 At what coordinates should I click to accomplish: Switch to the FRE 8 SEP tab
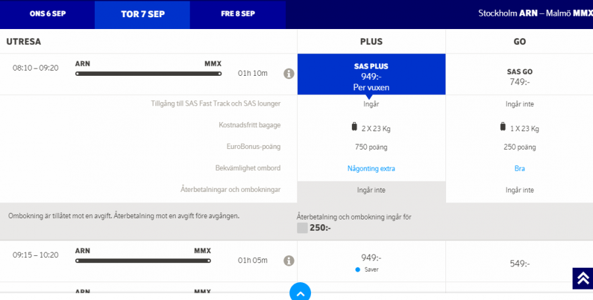[238, 14]
